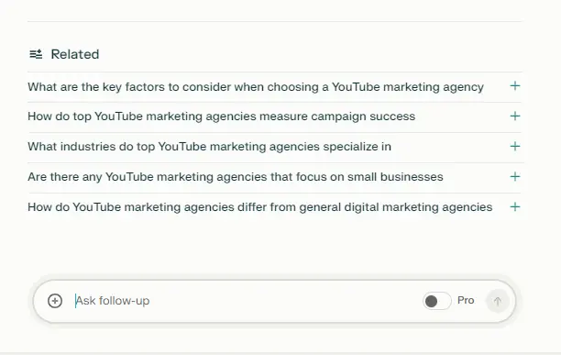
Task: Click 'Ask follow-up' placeholder text
Action: pos(113,301)
